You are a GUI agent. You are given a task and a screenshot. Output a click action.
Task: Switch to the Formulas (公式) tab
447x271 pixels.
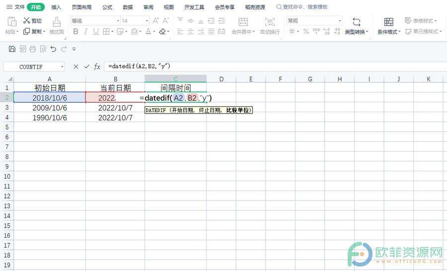107,7
